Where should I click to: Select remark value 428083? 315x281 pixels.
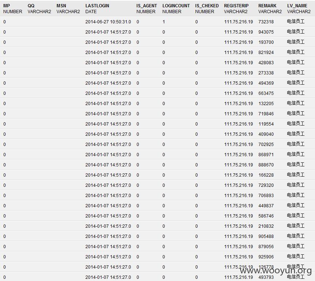pyautogui.click(x=266, y=63)
